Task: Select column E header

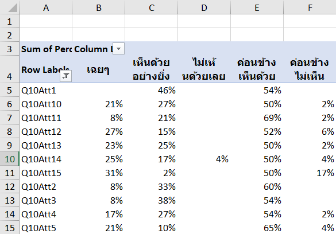Action: 257,7
